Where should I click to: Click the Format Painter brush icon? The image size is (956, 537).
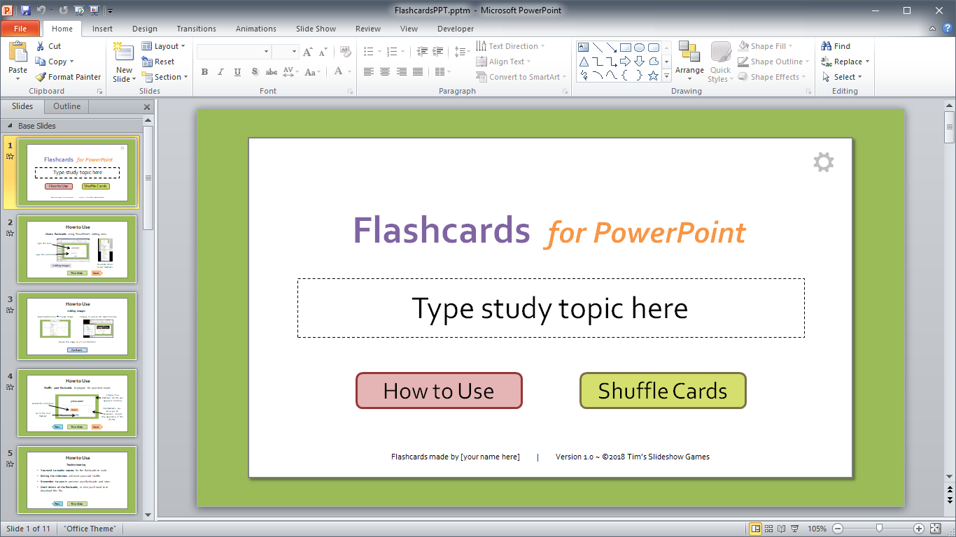(x=41, y=77)
